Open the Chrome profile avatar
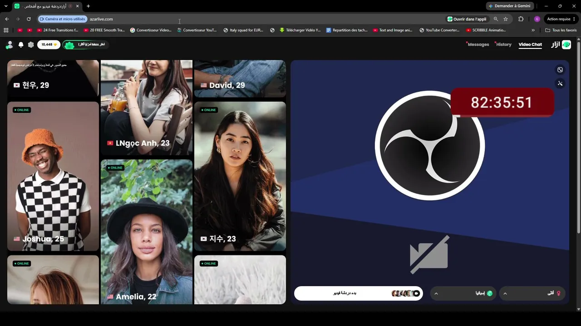581x326 pixels. click(537, 19)
